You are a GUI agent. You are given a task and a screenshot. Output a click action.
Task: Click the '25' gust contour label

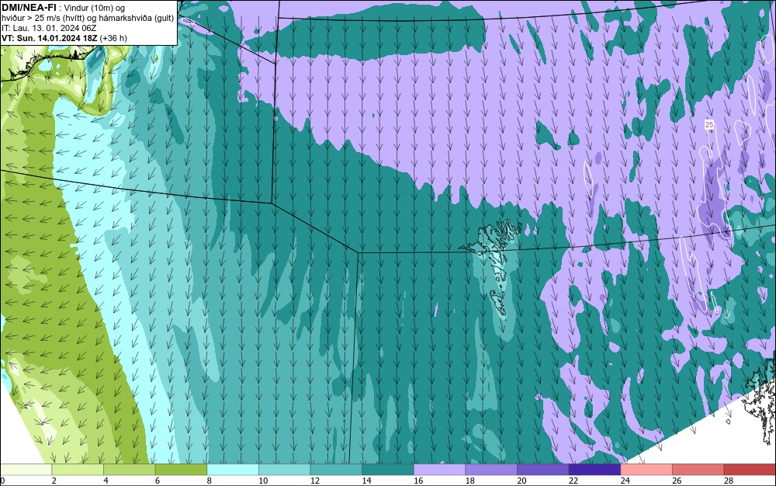coord(709,125)
